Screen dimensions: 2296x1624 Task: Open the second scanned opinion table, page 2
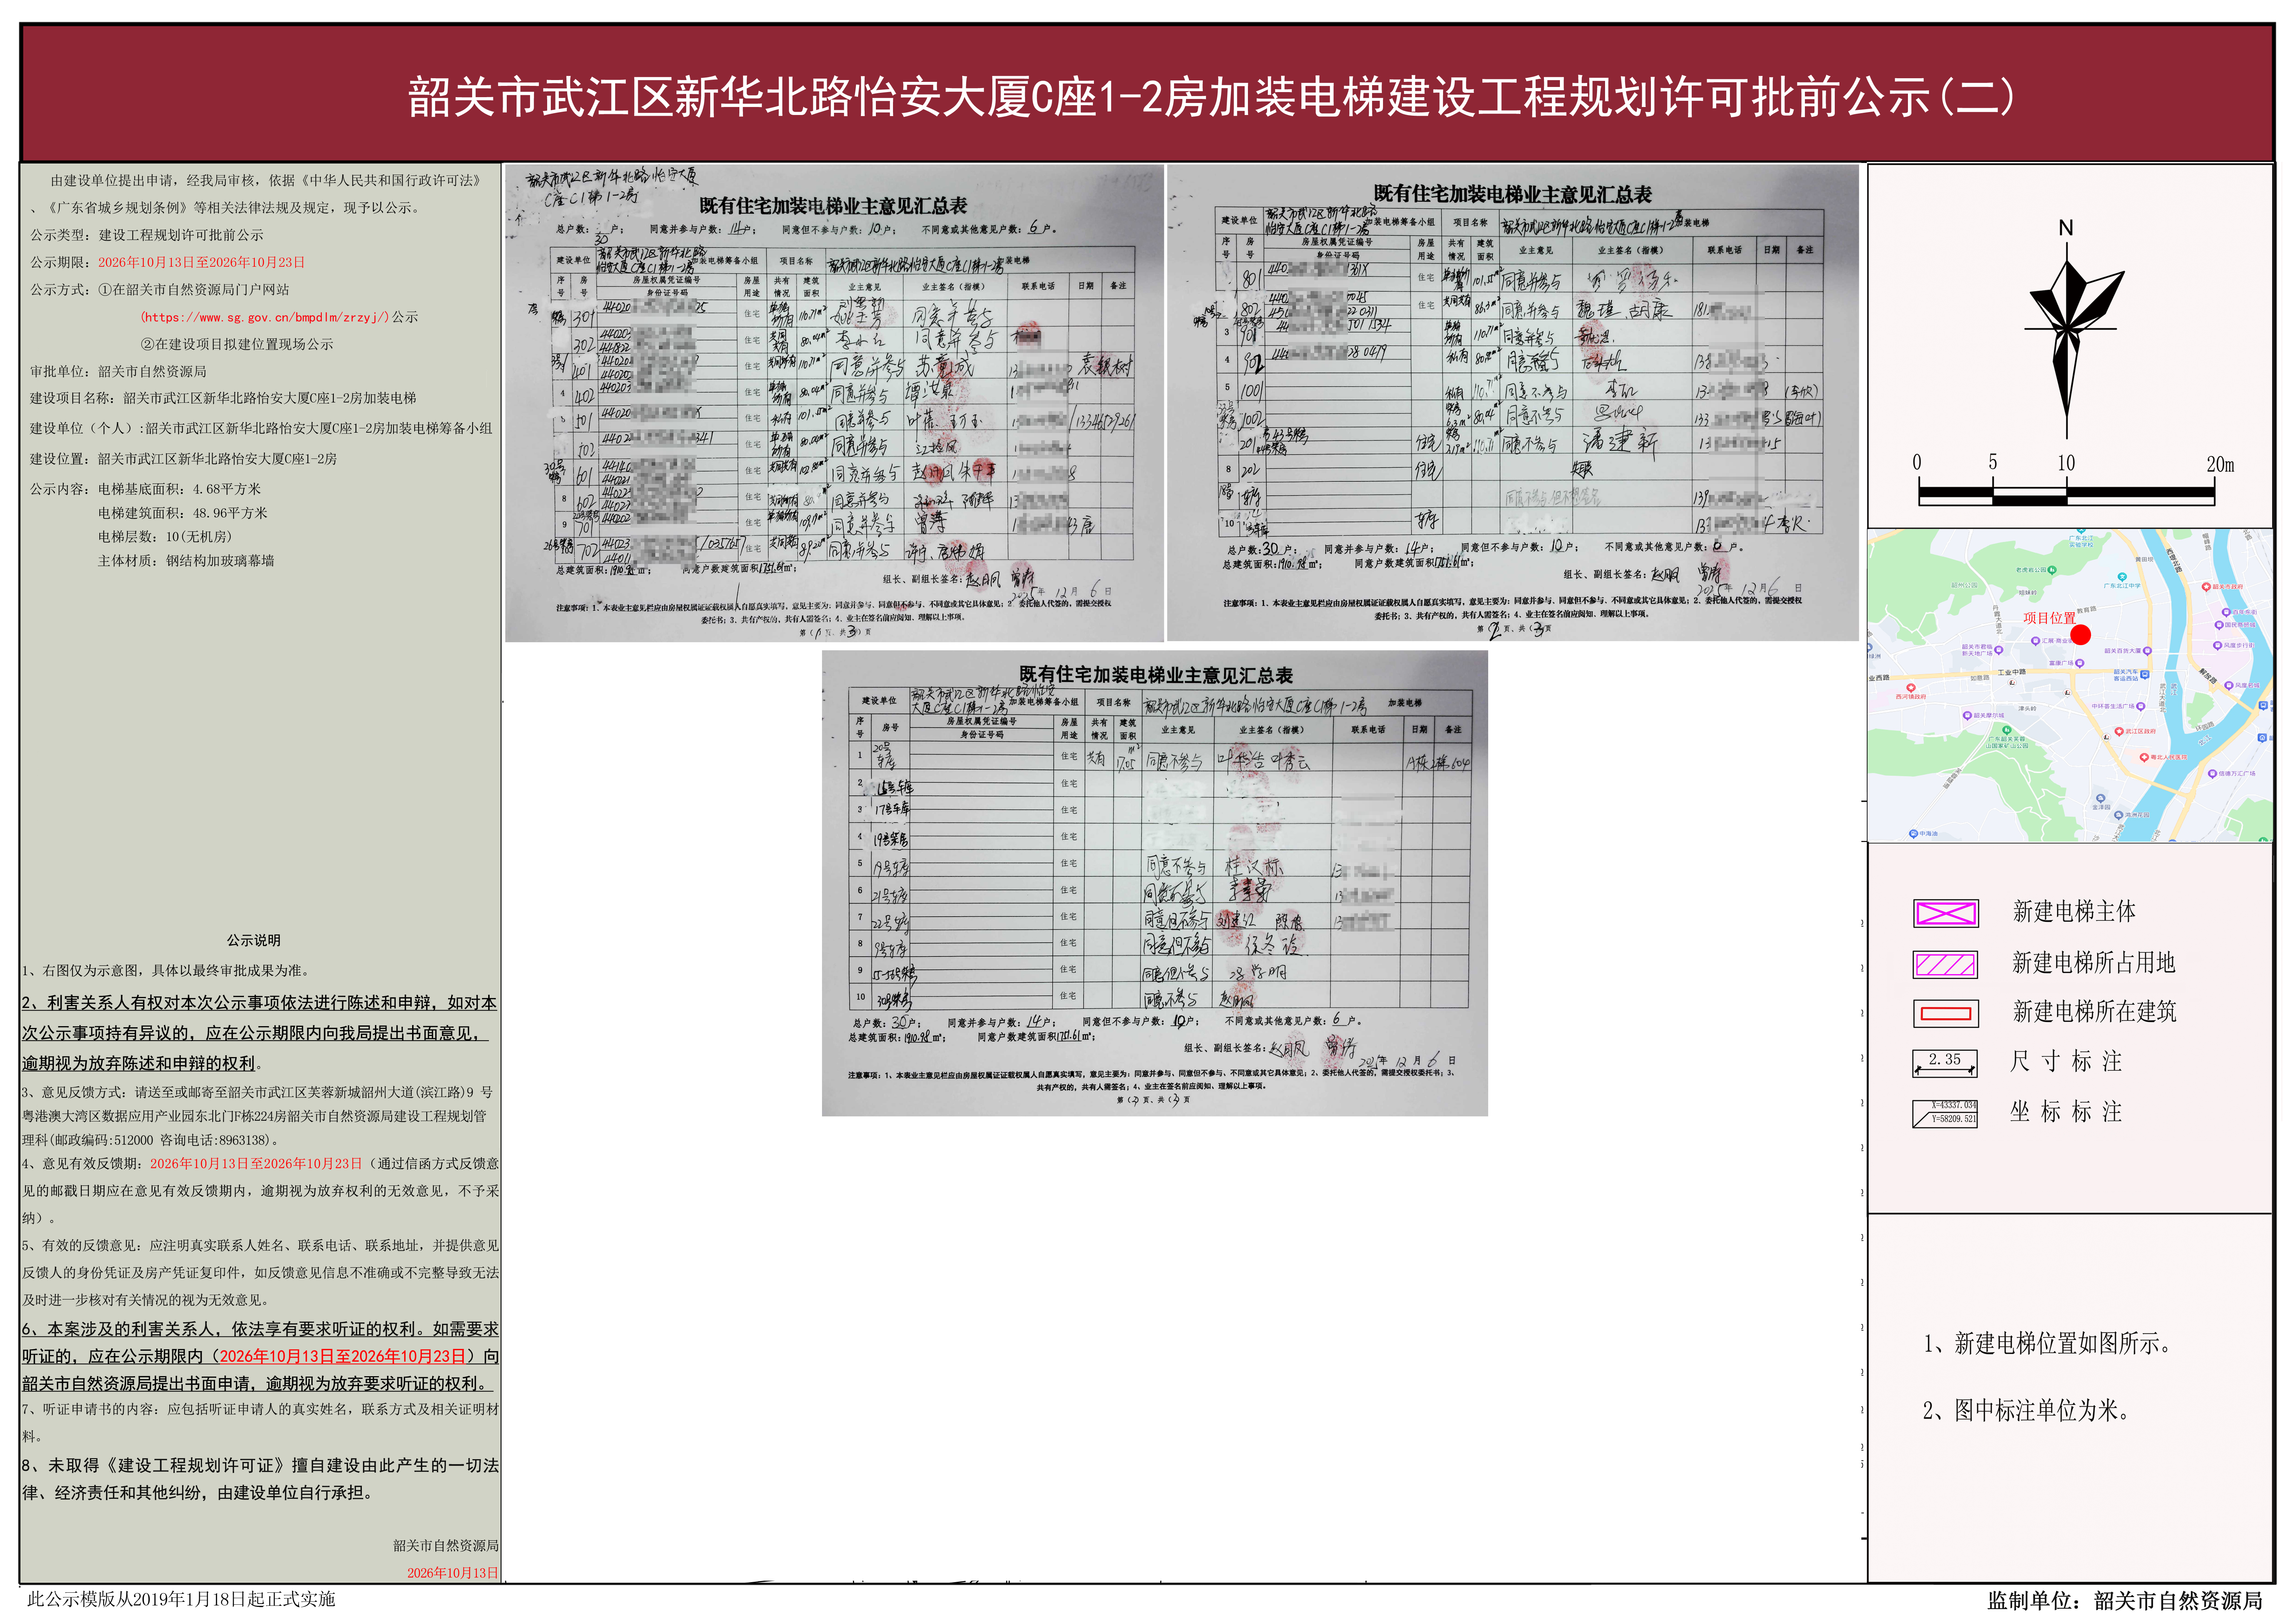(x=1513, y=403)
